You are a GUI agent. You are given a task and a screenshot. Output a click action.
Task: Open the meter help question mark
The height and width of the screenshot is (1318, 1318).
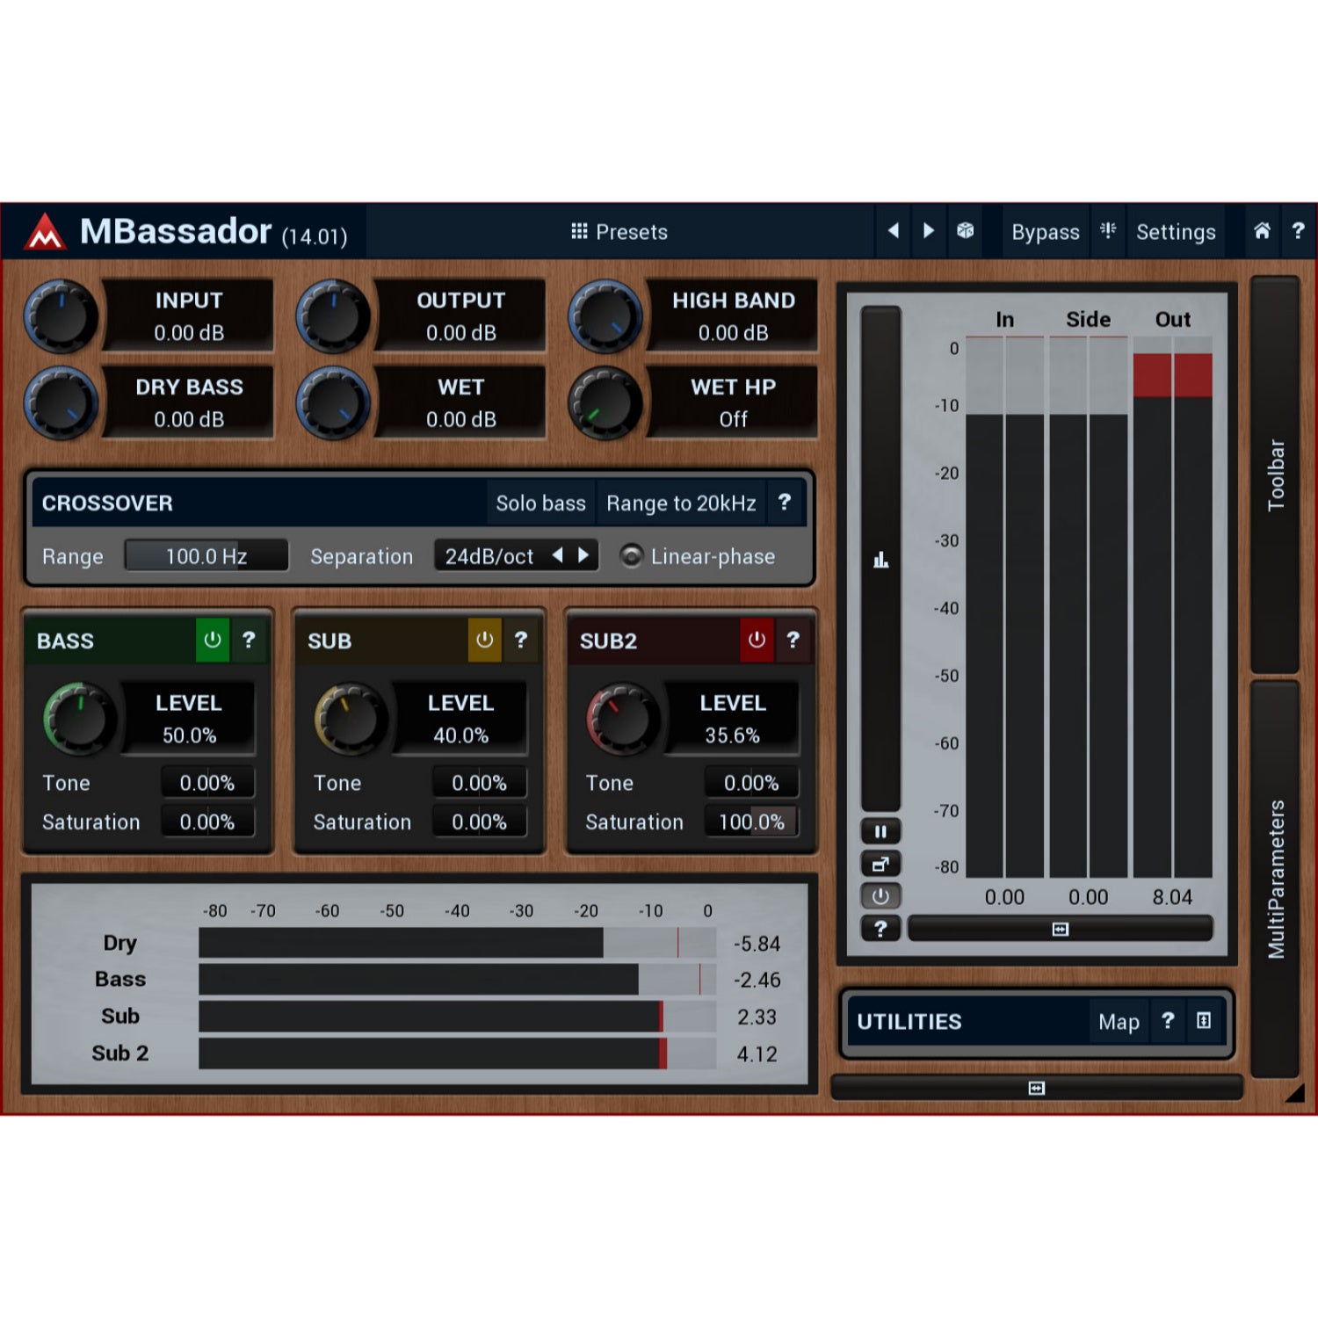click(880, 929)
